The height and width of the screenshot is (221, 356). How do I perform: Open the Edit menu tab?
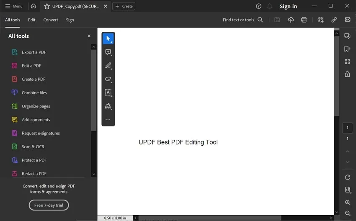31,20
